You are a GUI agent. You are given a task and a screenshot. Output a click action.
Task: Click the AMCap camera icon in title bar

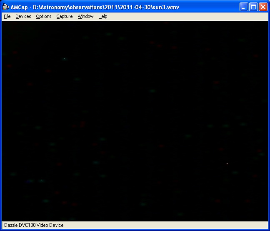pos(6,7)
